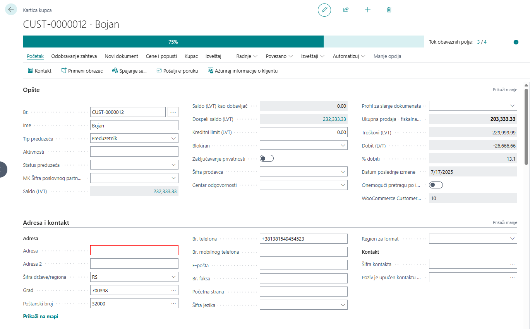Click the 75% progress bar
Viewport: 530px width, 329px height.
pos(173,42)
